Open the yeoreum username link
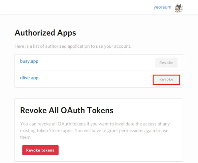This screenshot has width=198, height=163. (162, 7)
